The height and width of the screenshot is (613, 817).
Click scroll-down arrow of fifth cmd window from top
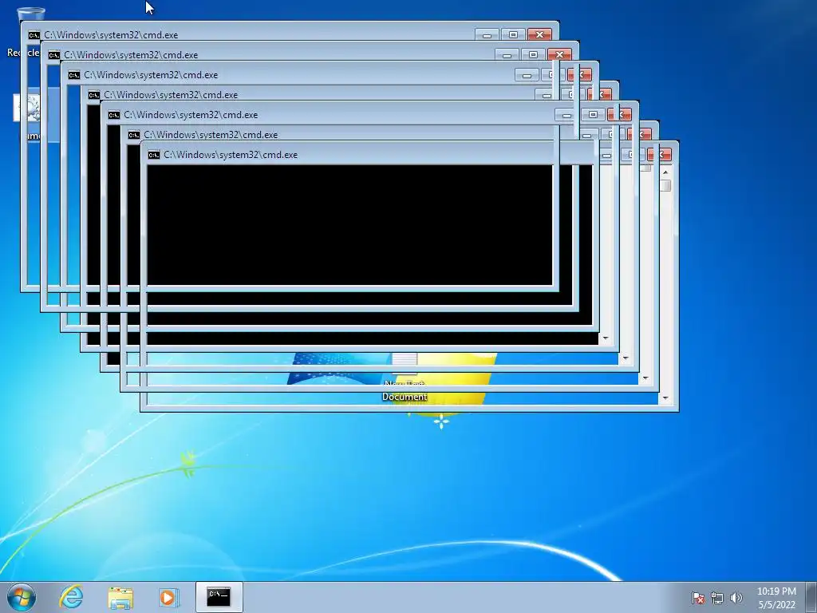626,358
